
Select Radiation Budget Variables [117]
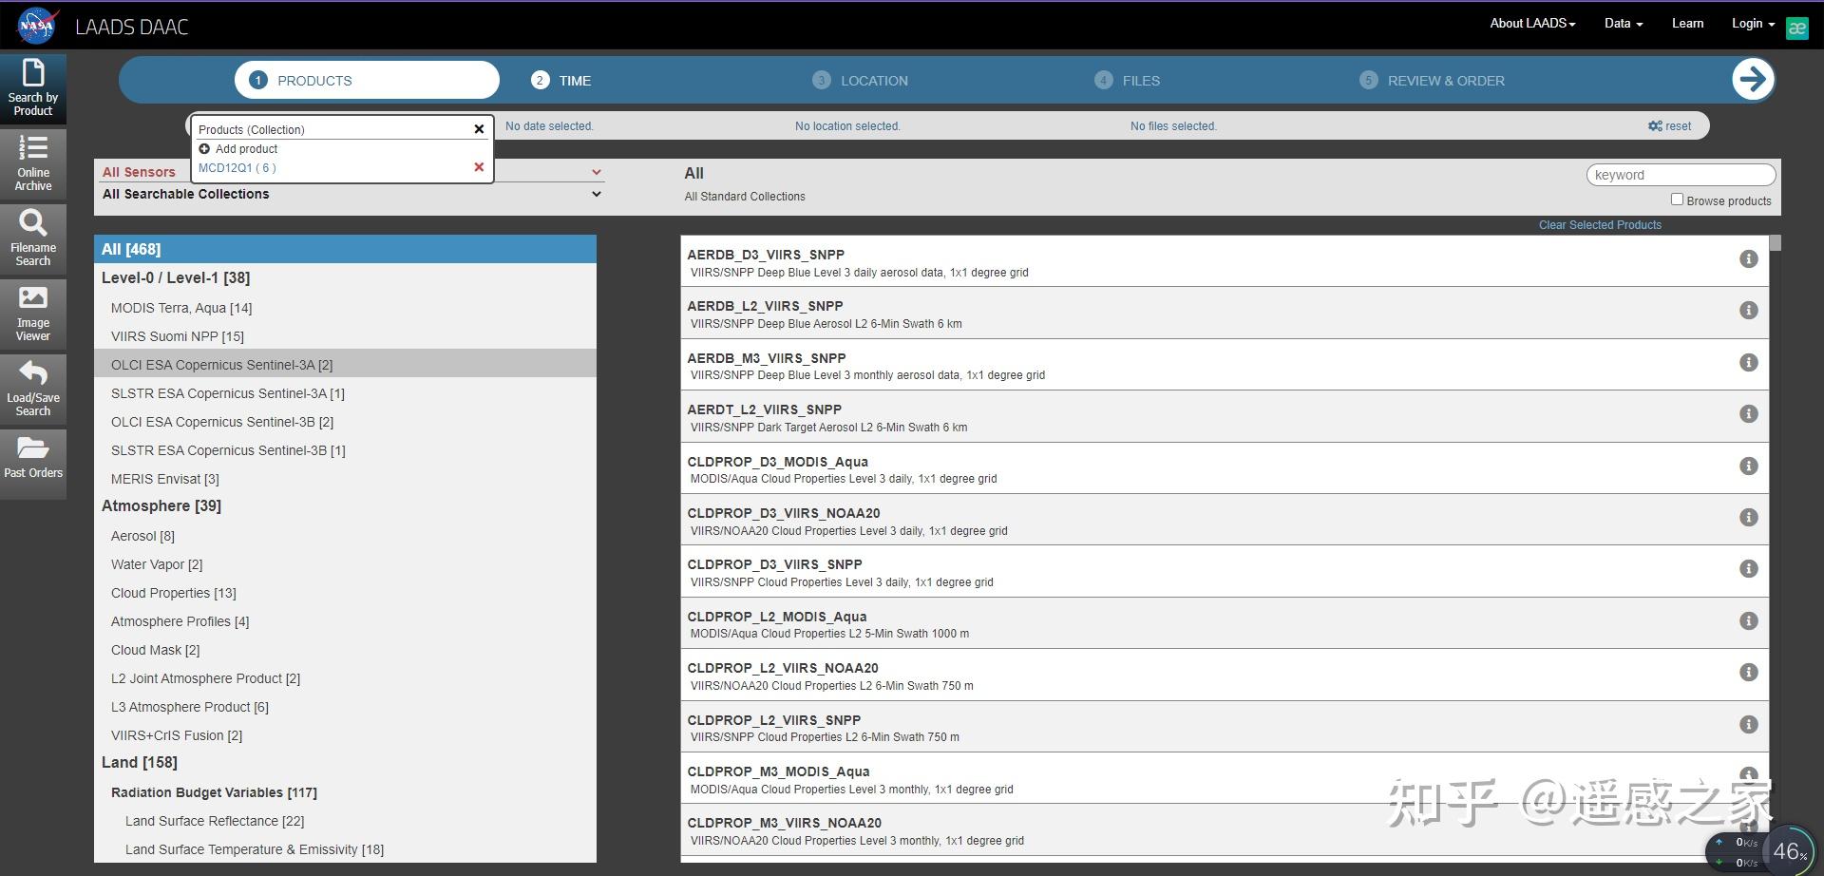tap(214, 792)
